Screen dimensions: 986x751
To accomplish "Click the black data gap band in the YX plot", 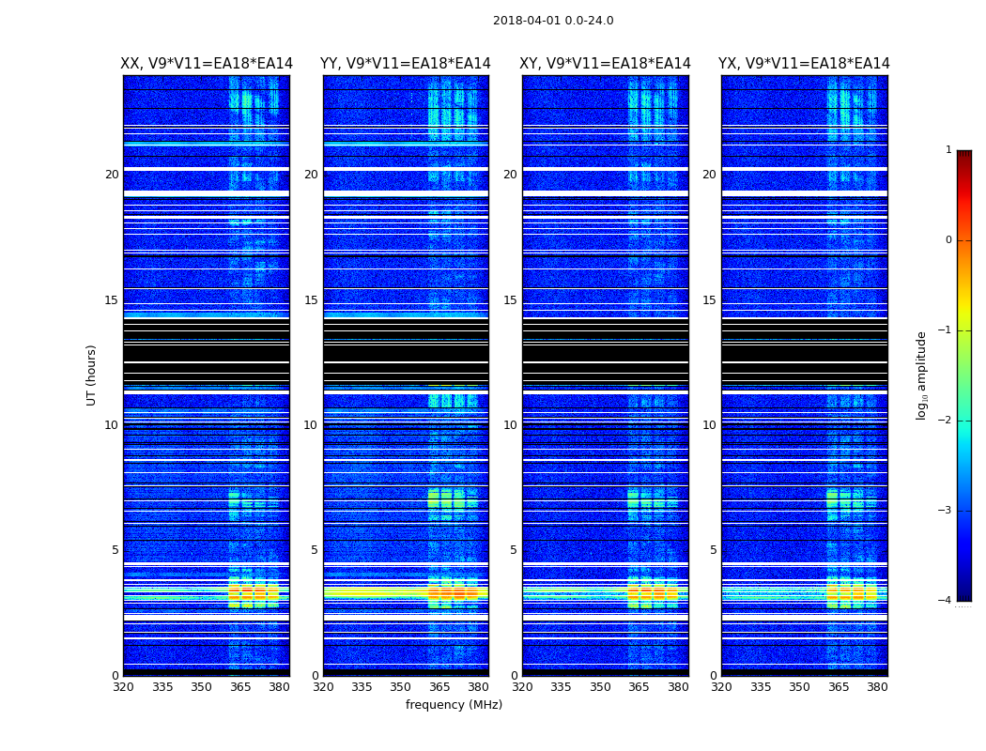I will [804, 353].
